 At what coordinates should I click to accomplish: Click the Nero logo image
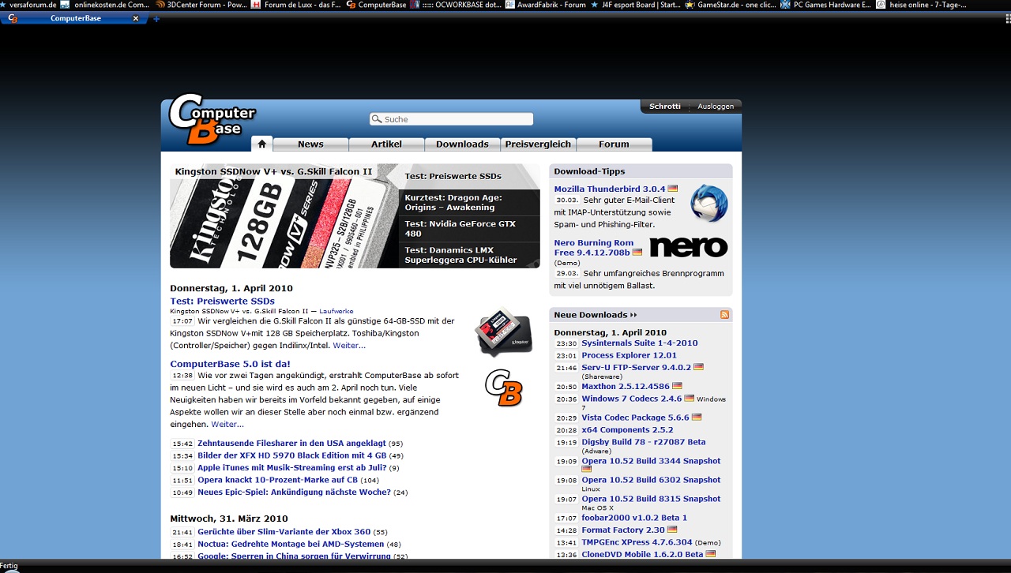pyautogui.click(x=689, y=247)
